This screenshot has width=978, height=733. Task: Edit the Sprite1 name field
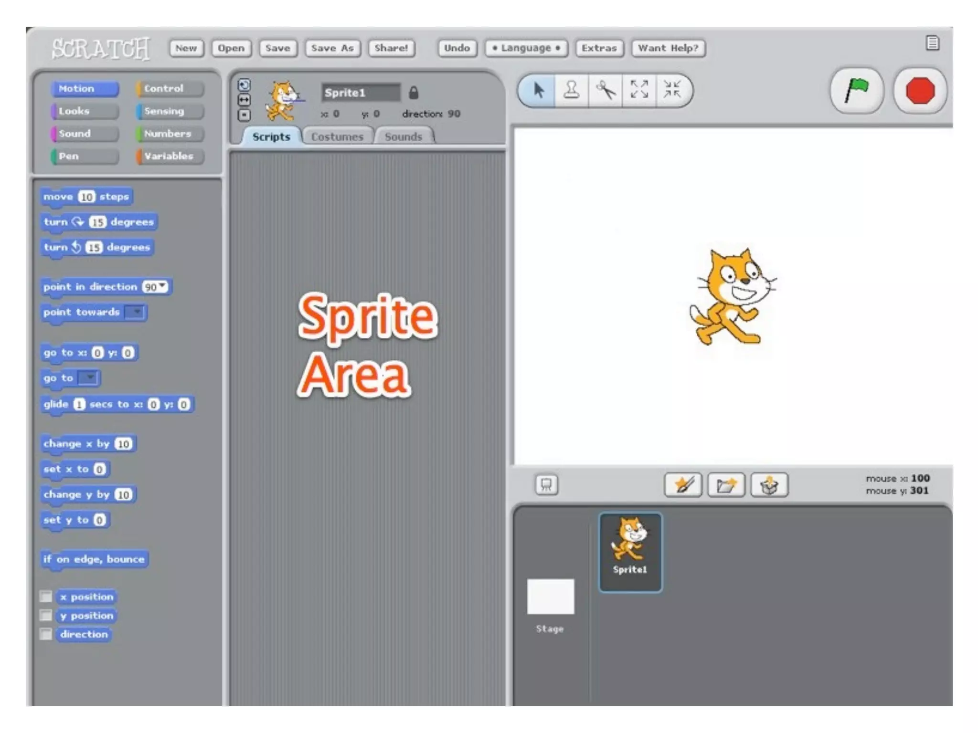pos(361,93)
